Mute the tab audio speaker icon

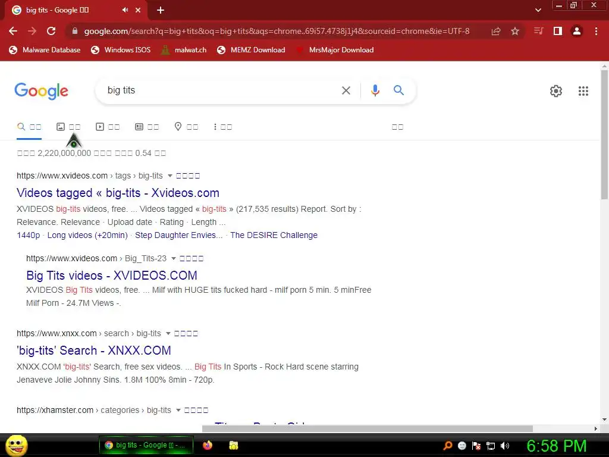[x=125, y=10]
